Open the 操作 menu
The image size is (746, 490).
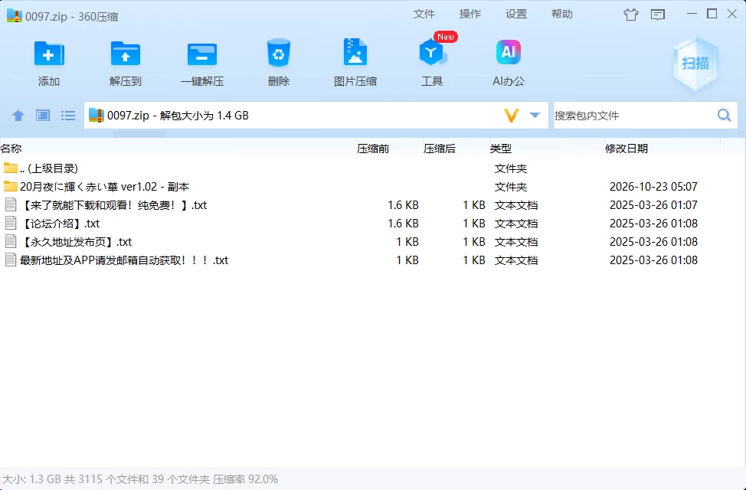[x=470, y=15]
